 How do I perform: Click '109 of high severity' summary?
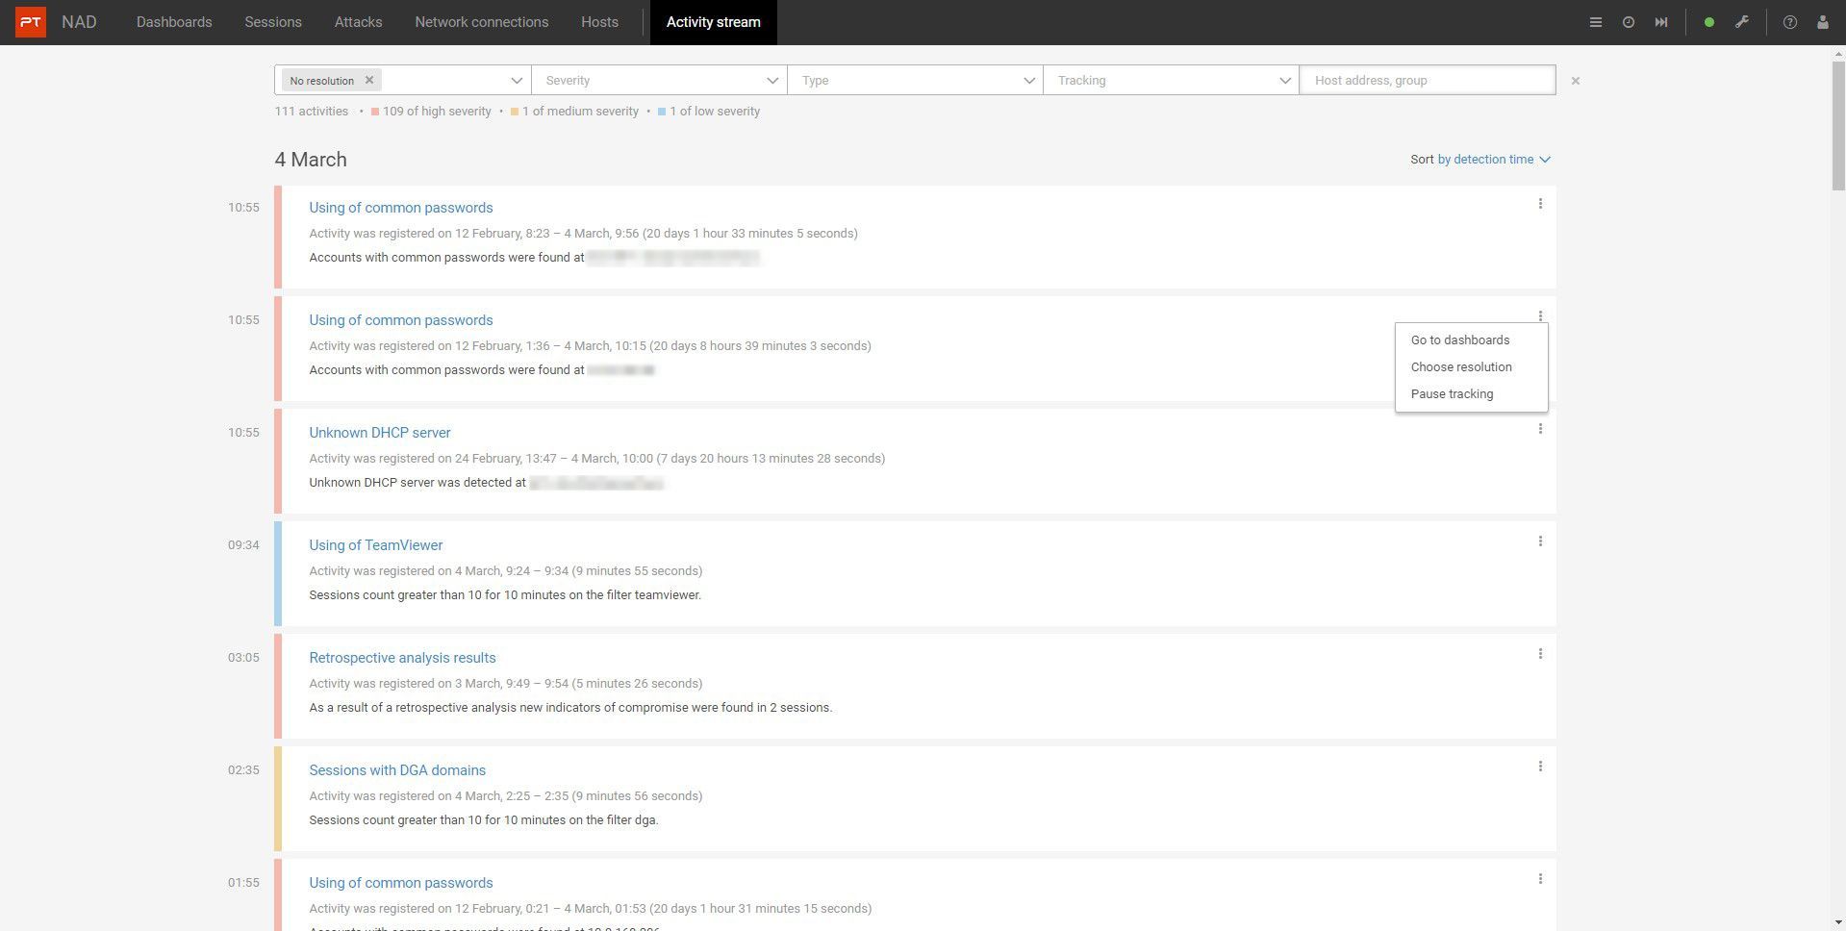click(x=431, y=112)
